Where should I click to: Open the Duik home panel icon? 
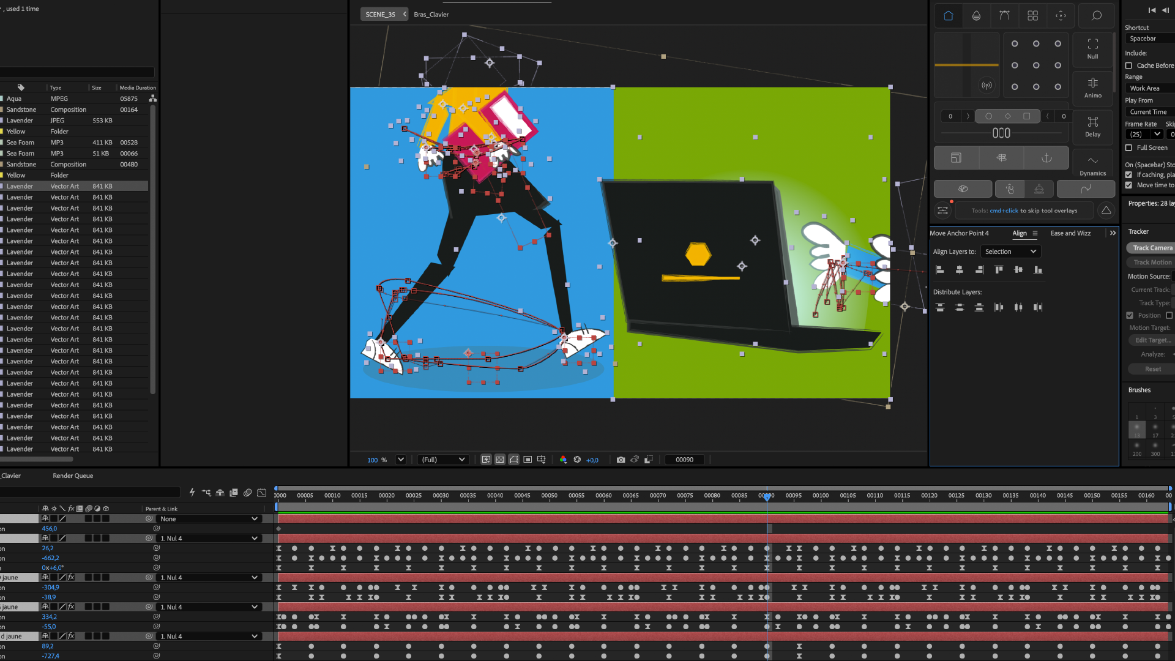point(948,16)
